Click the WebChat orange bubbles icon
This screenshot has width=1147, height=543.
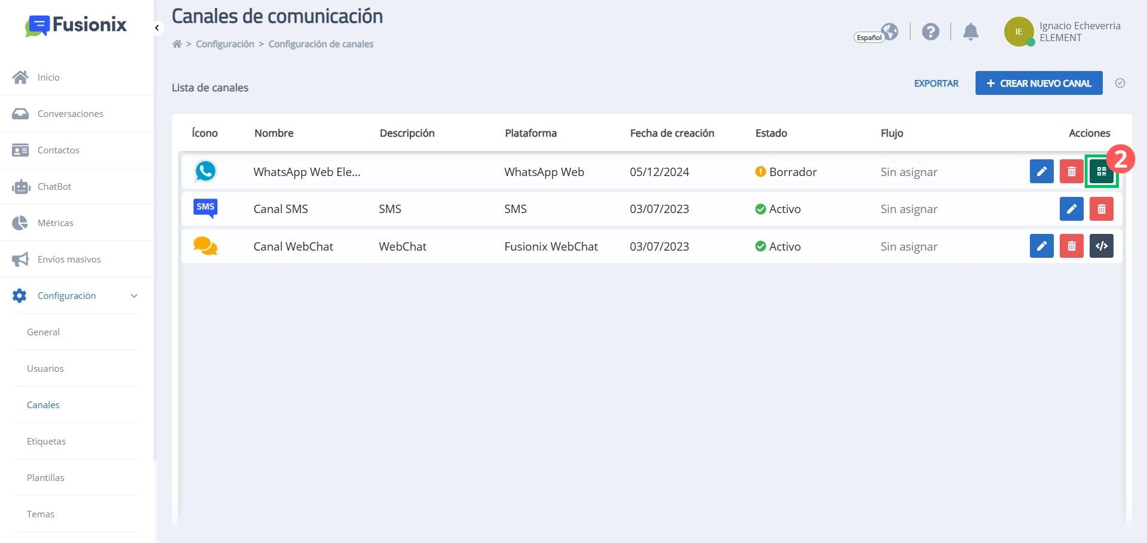206,246
